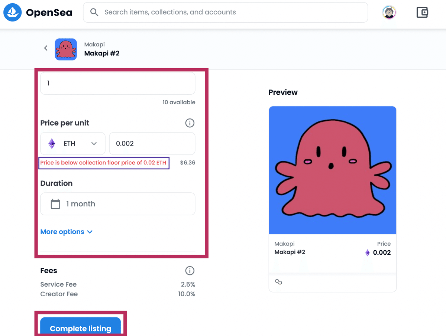The width and height of the screenshot is (446, 336).
Task: Click the Fees heading
Action: point(49,271)
